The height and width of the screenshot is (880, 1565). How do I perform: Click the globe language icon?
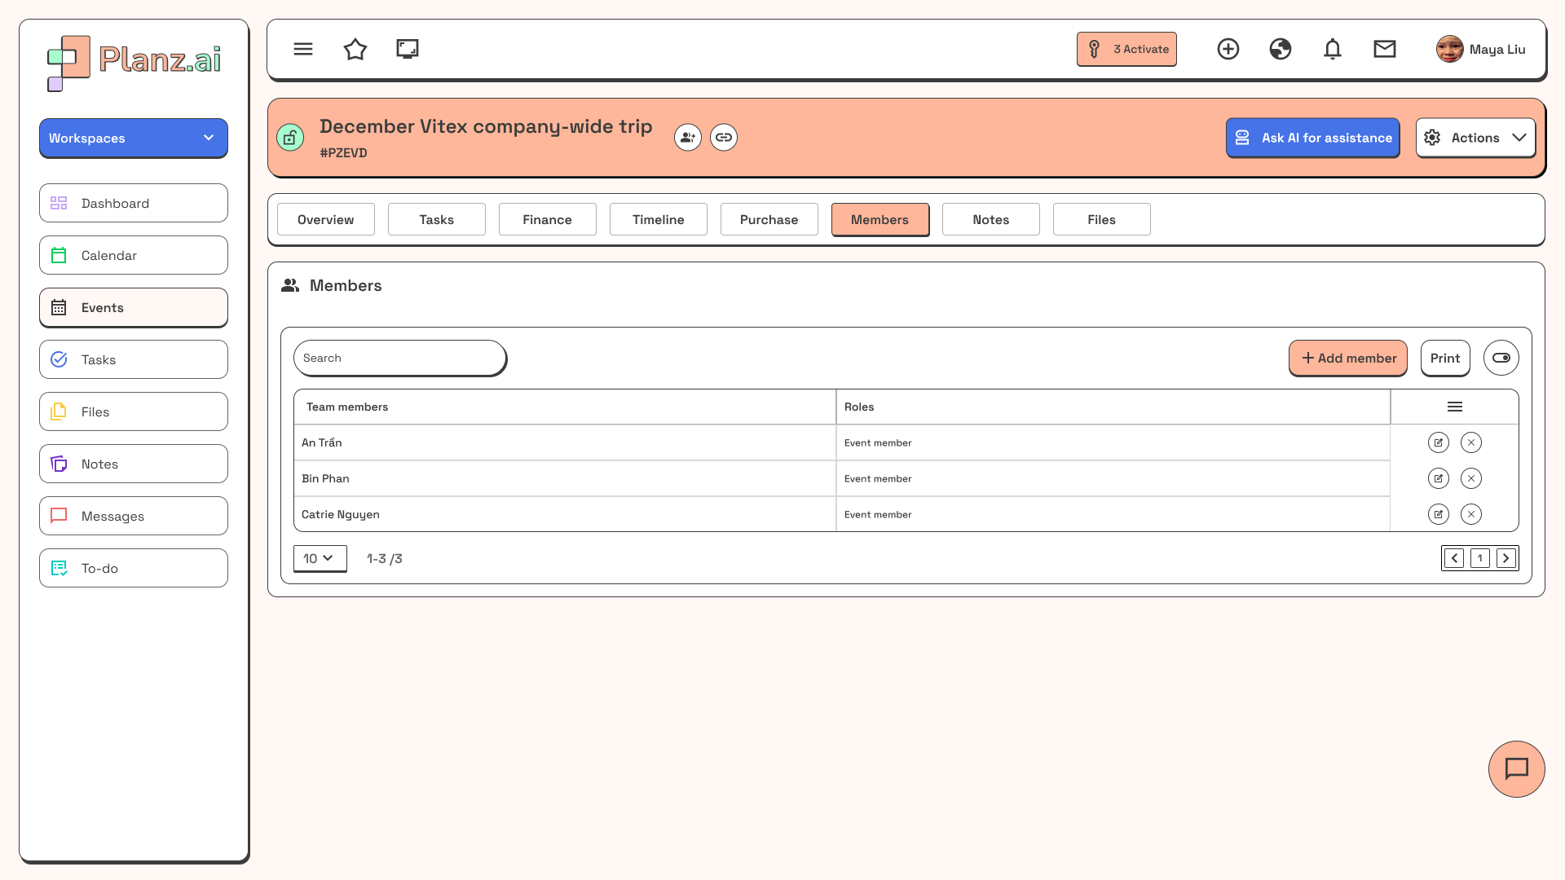pos(1281,49)
